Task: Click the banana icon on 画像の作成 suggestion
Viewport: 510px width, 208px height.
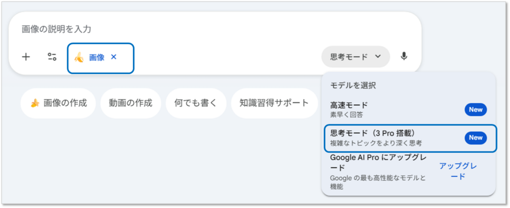Action: pyautogui.click(x=35, y=103)
